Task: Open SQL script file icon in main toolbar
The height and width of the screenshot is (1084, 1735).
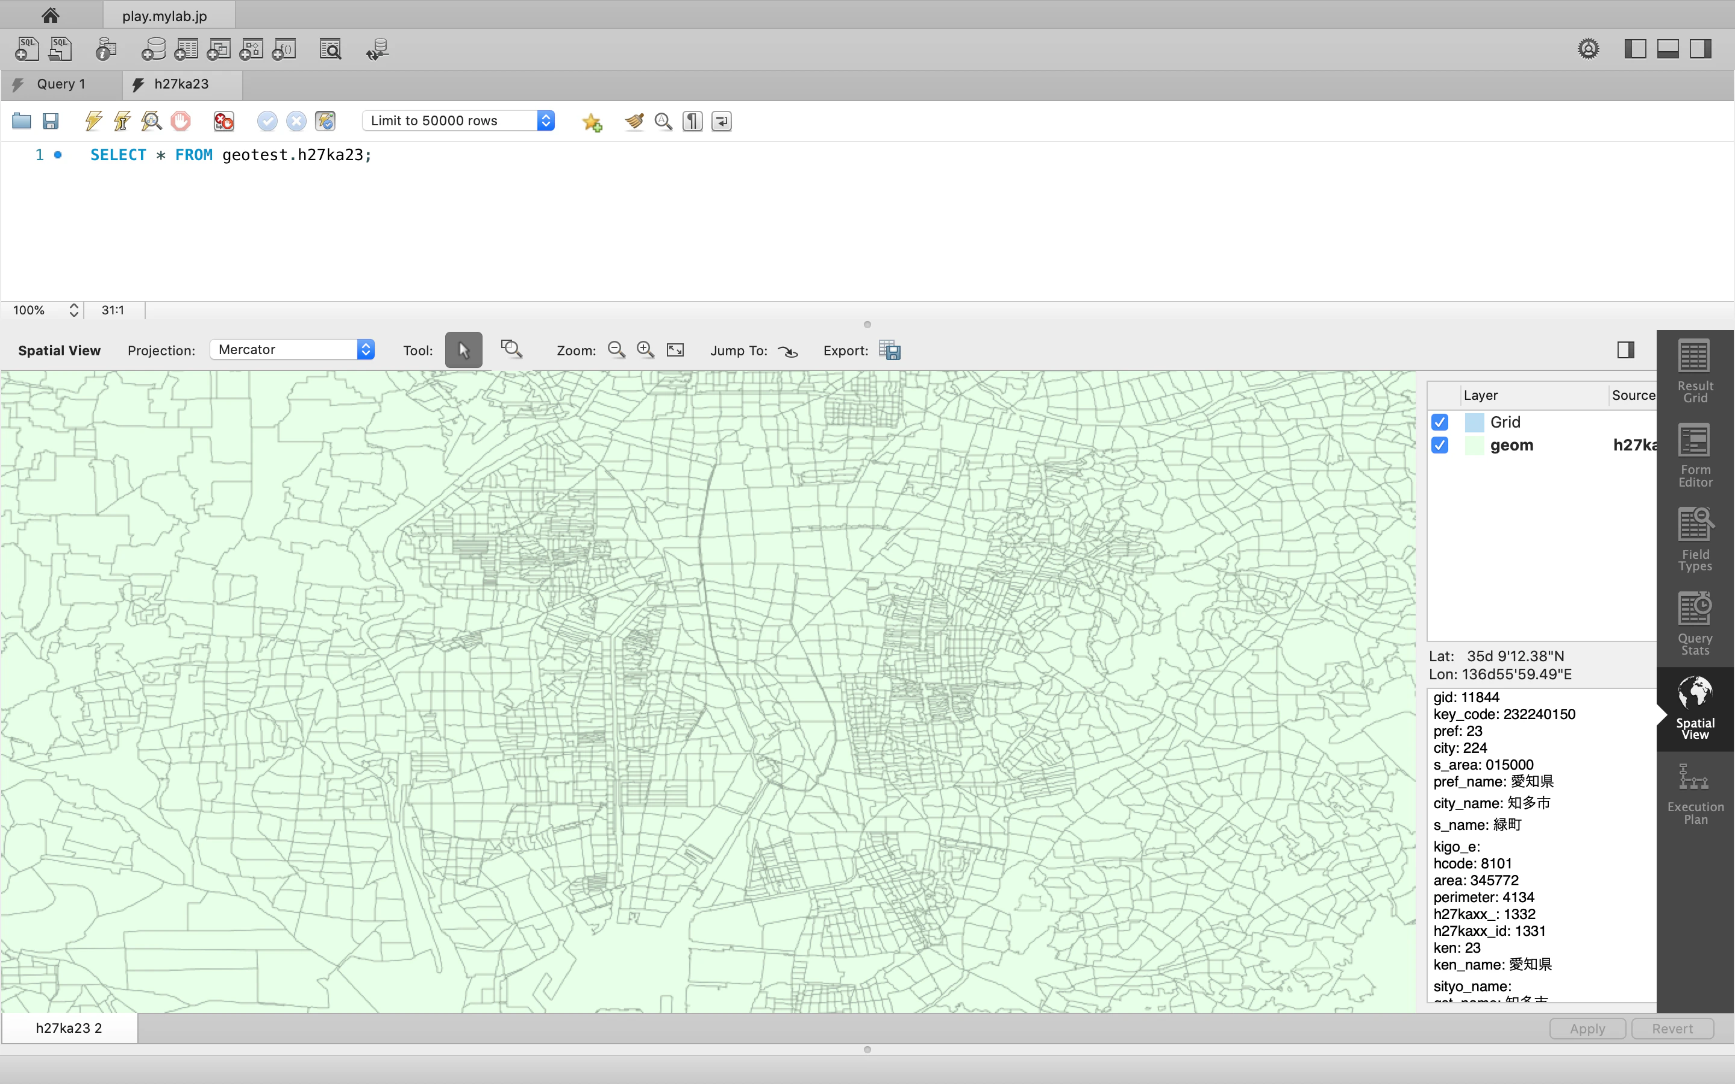Action: [x=61, y=49]
